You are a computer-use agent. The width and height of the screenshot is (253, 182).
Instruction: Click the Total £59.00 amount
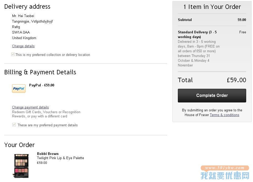(x=236, y=80)
